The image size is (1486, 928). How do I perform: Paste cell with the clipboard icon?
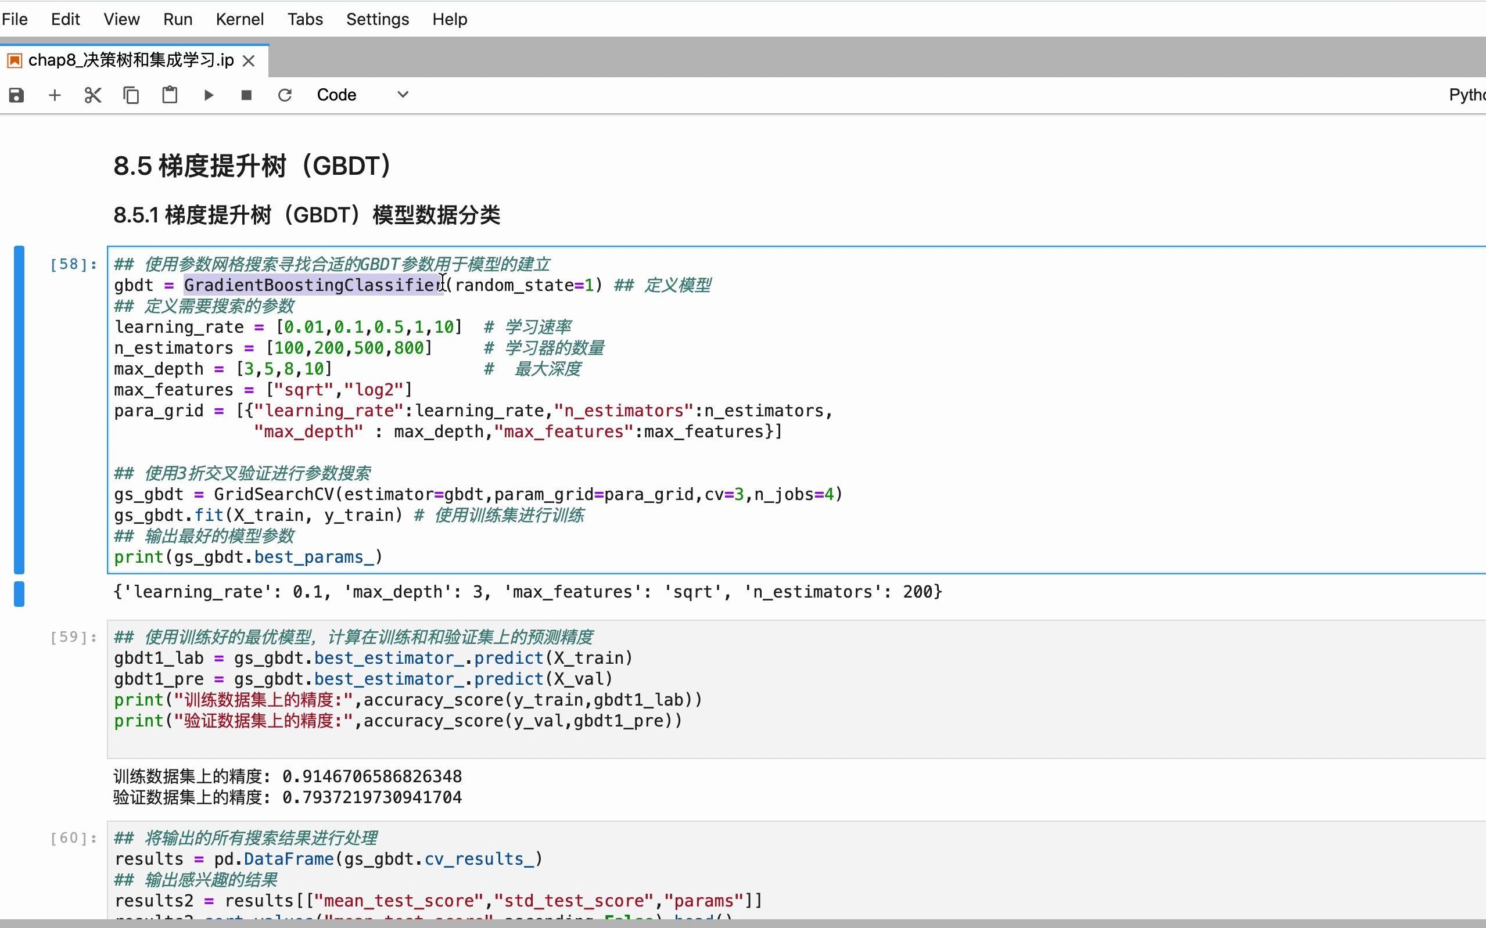coord(170,95)
